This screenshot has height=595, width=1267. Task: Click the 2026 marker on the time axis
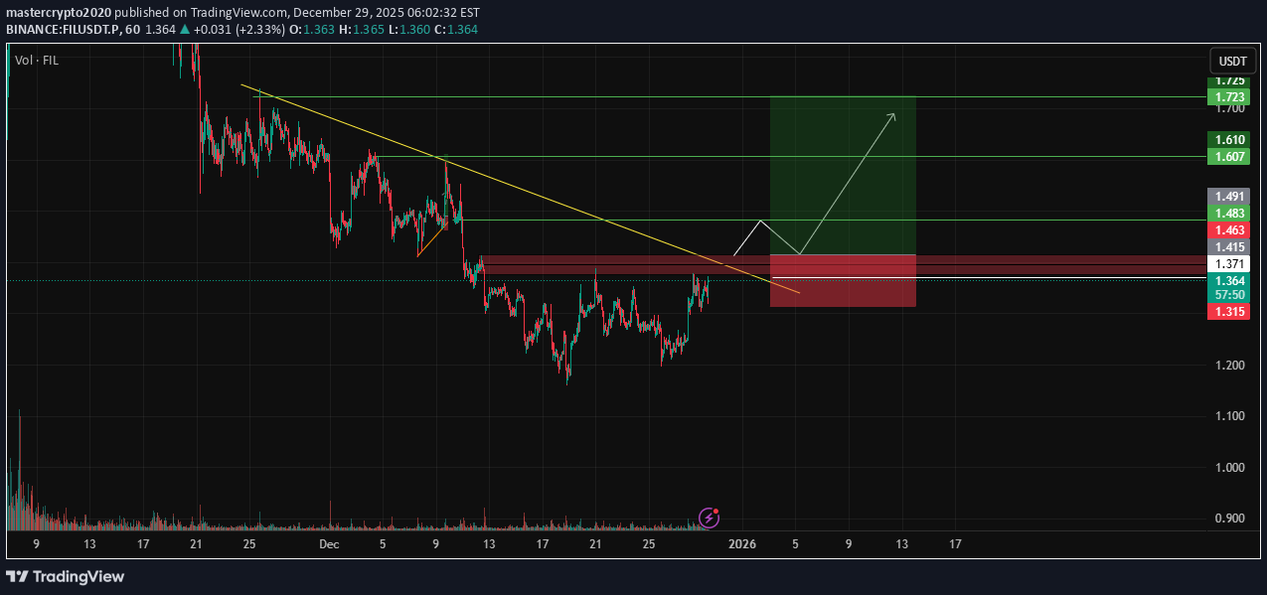pos(742,544)
